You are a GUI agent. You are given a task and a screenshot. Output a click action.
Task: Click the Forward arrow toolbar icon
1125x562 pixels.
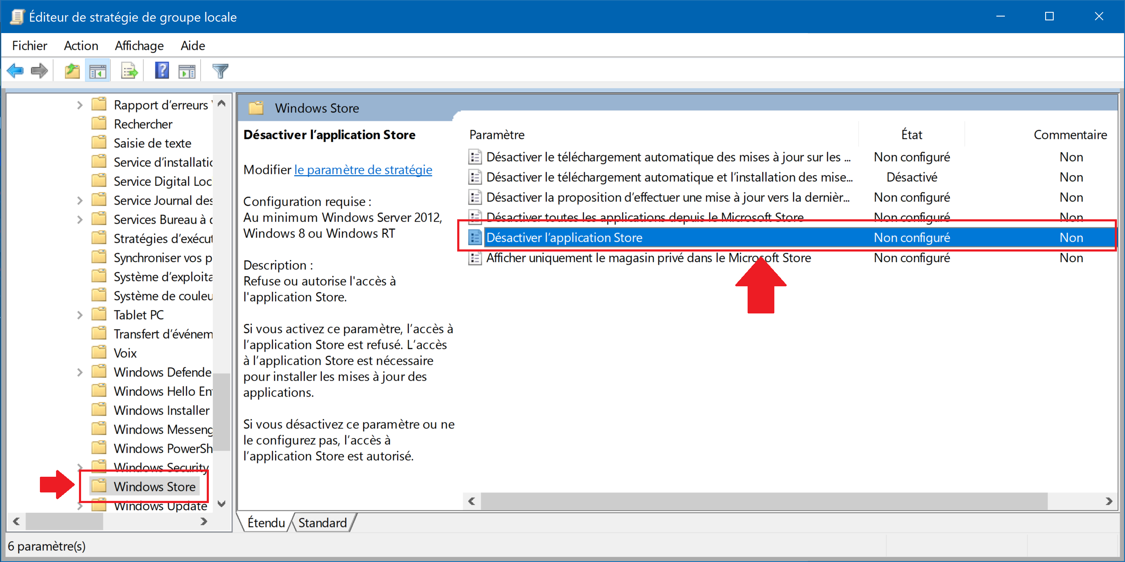tap(40, 71)
